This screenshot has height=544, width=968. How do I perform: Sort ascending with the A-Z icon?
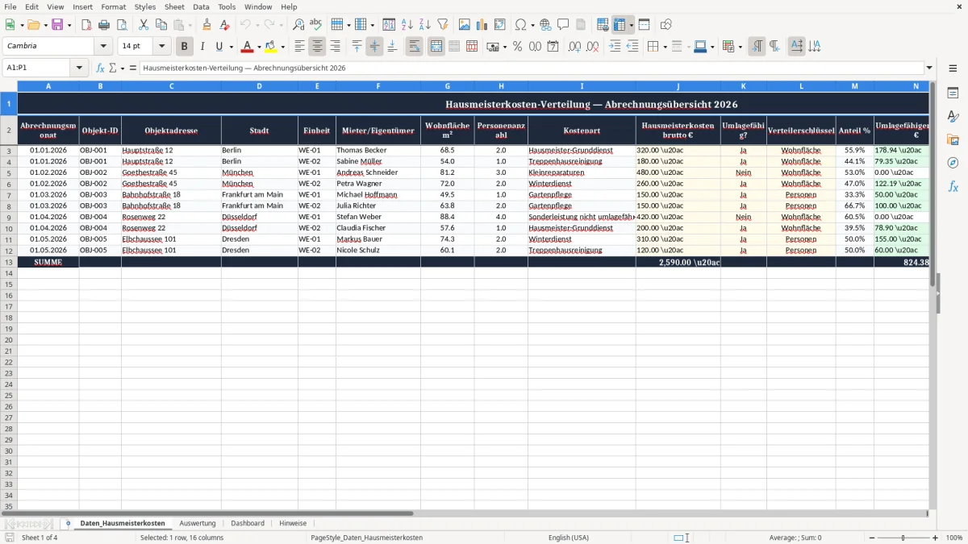click(407, 25)
